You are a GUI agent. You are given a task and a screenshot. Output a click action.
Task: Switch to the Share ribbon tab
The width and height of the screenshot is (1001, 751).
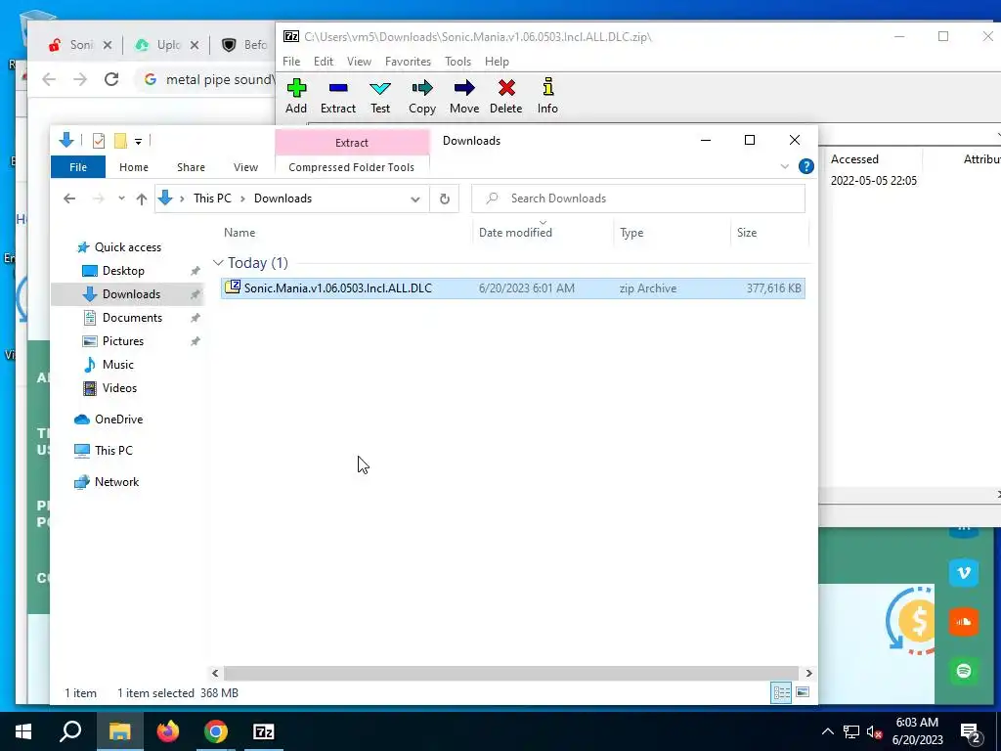[x=191, y=166]
